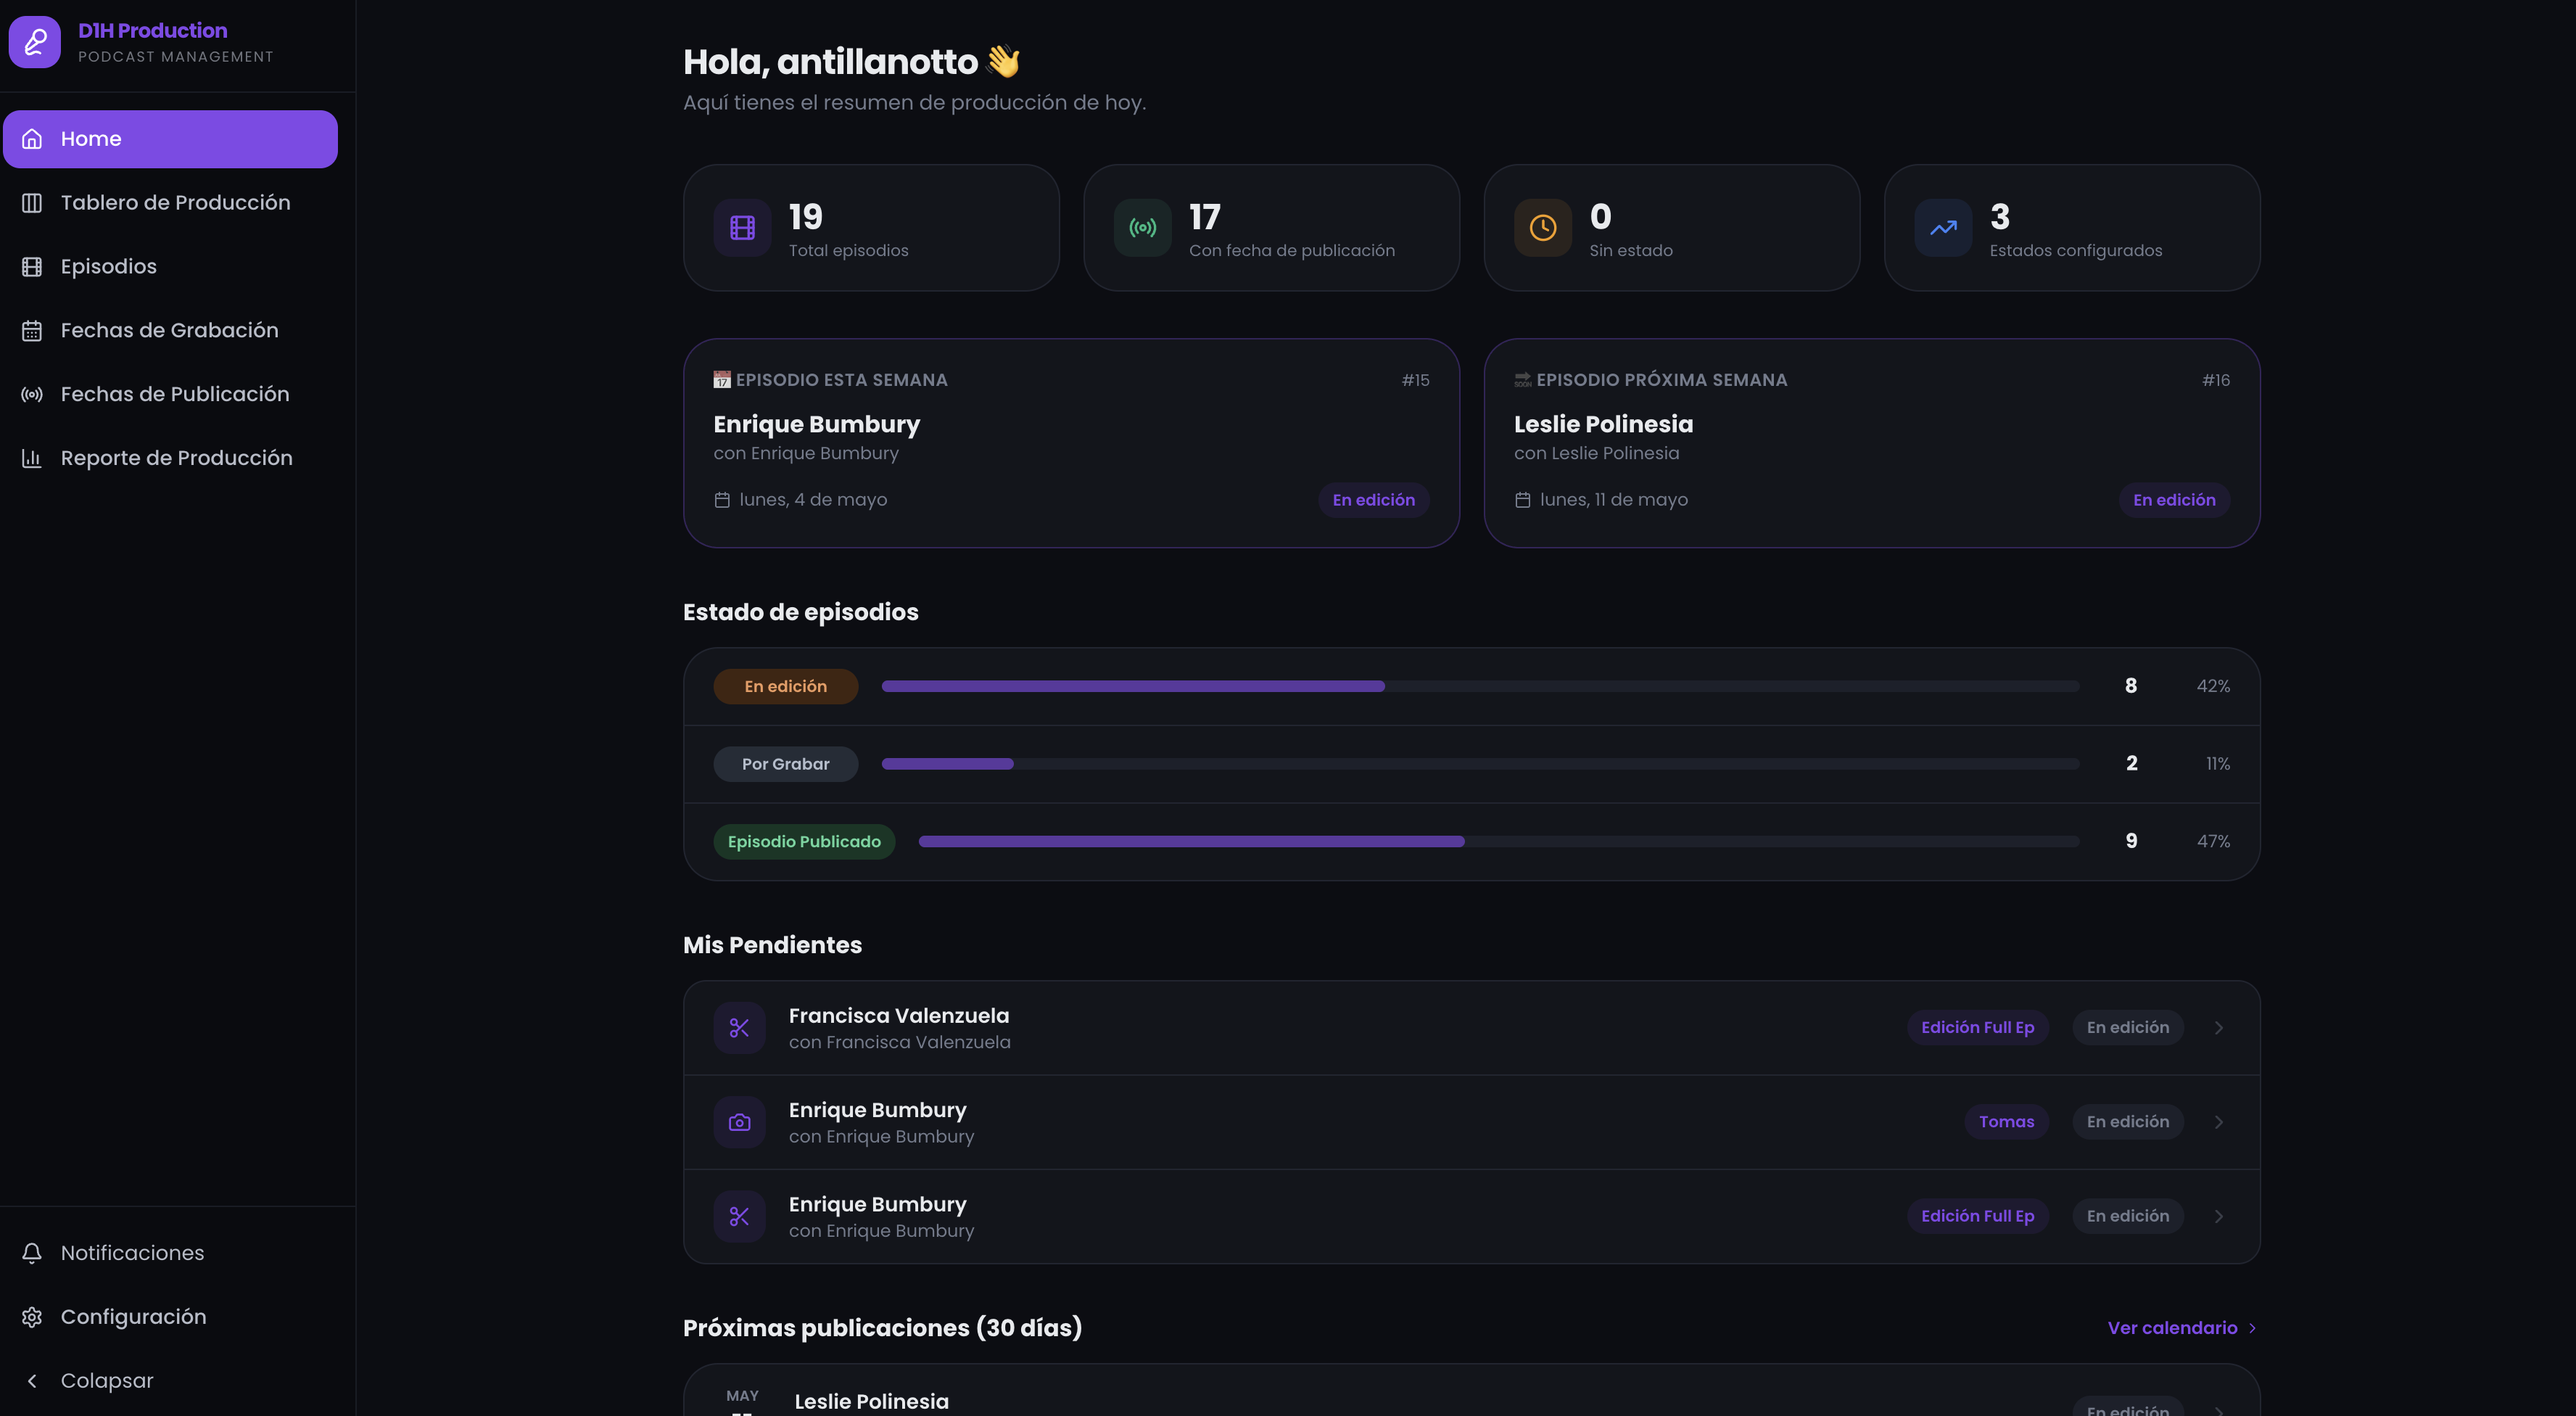This screenshot has width=2576, height=1416.
Task: Click the #16 episode number label
Action: click(2216, 381)
